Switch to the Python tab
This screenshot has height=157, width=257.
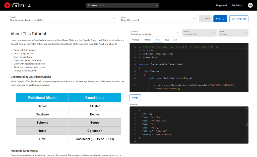click(x=147, y=40)
